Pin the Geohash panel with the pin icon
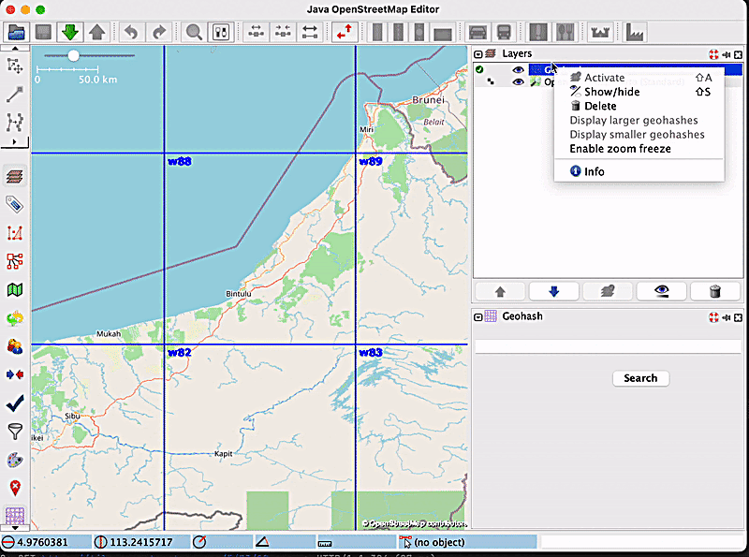This screenshot has width=749, height=557. click(x=727, y=317)
